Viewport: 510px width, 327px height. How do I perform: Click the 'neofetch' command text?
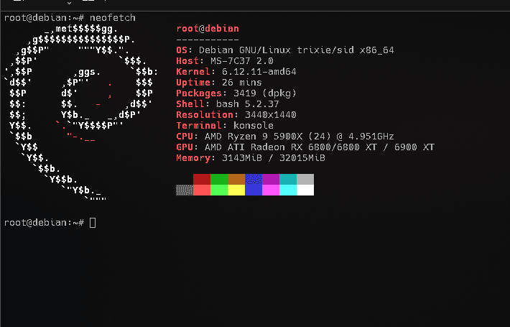(113, 17)
